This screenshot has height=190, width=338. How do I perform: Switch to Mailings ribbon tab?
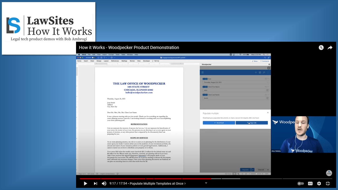[124, 61]
